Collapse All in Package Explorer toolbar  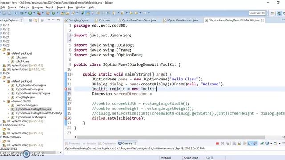[30, 20]
